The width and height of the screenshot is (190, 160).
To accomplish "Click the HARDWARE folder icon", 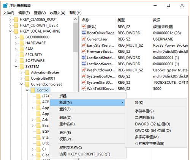I will 22,43.
